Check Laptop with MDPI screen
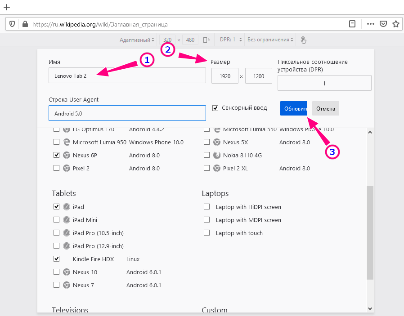Screen dimensions: 404x316 [206, 219]
